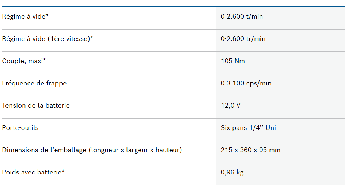Viewport: 348px width, 188px height.
Task: Click the '(longueur x largeur x hauteur)' text
Action: coord(135,150)
